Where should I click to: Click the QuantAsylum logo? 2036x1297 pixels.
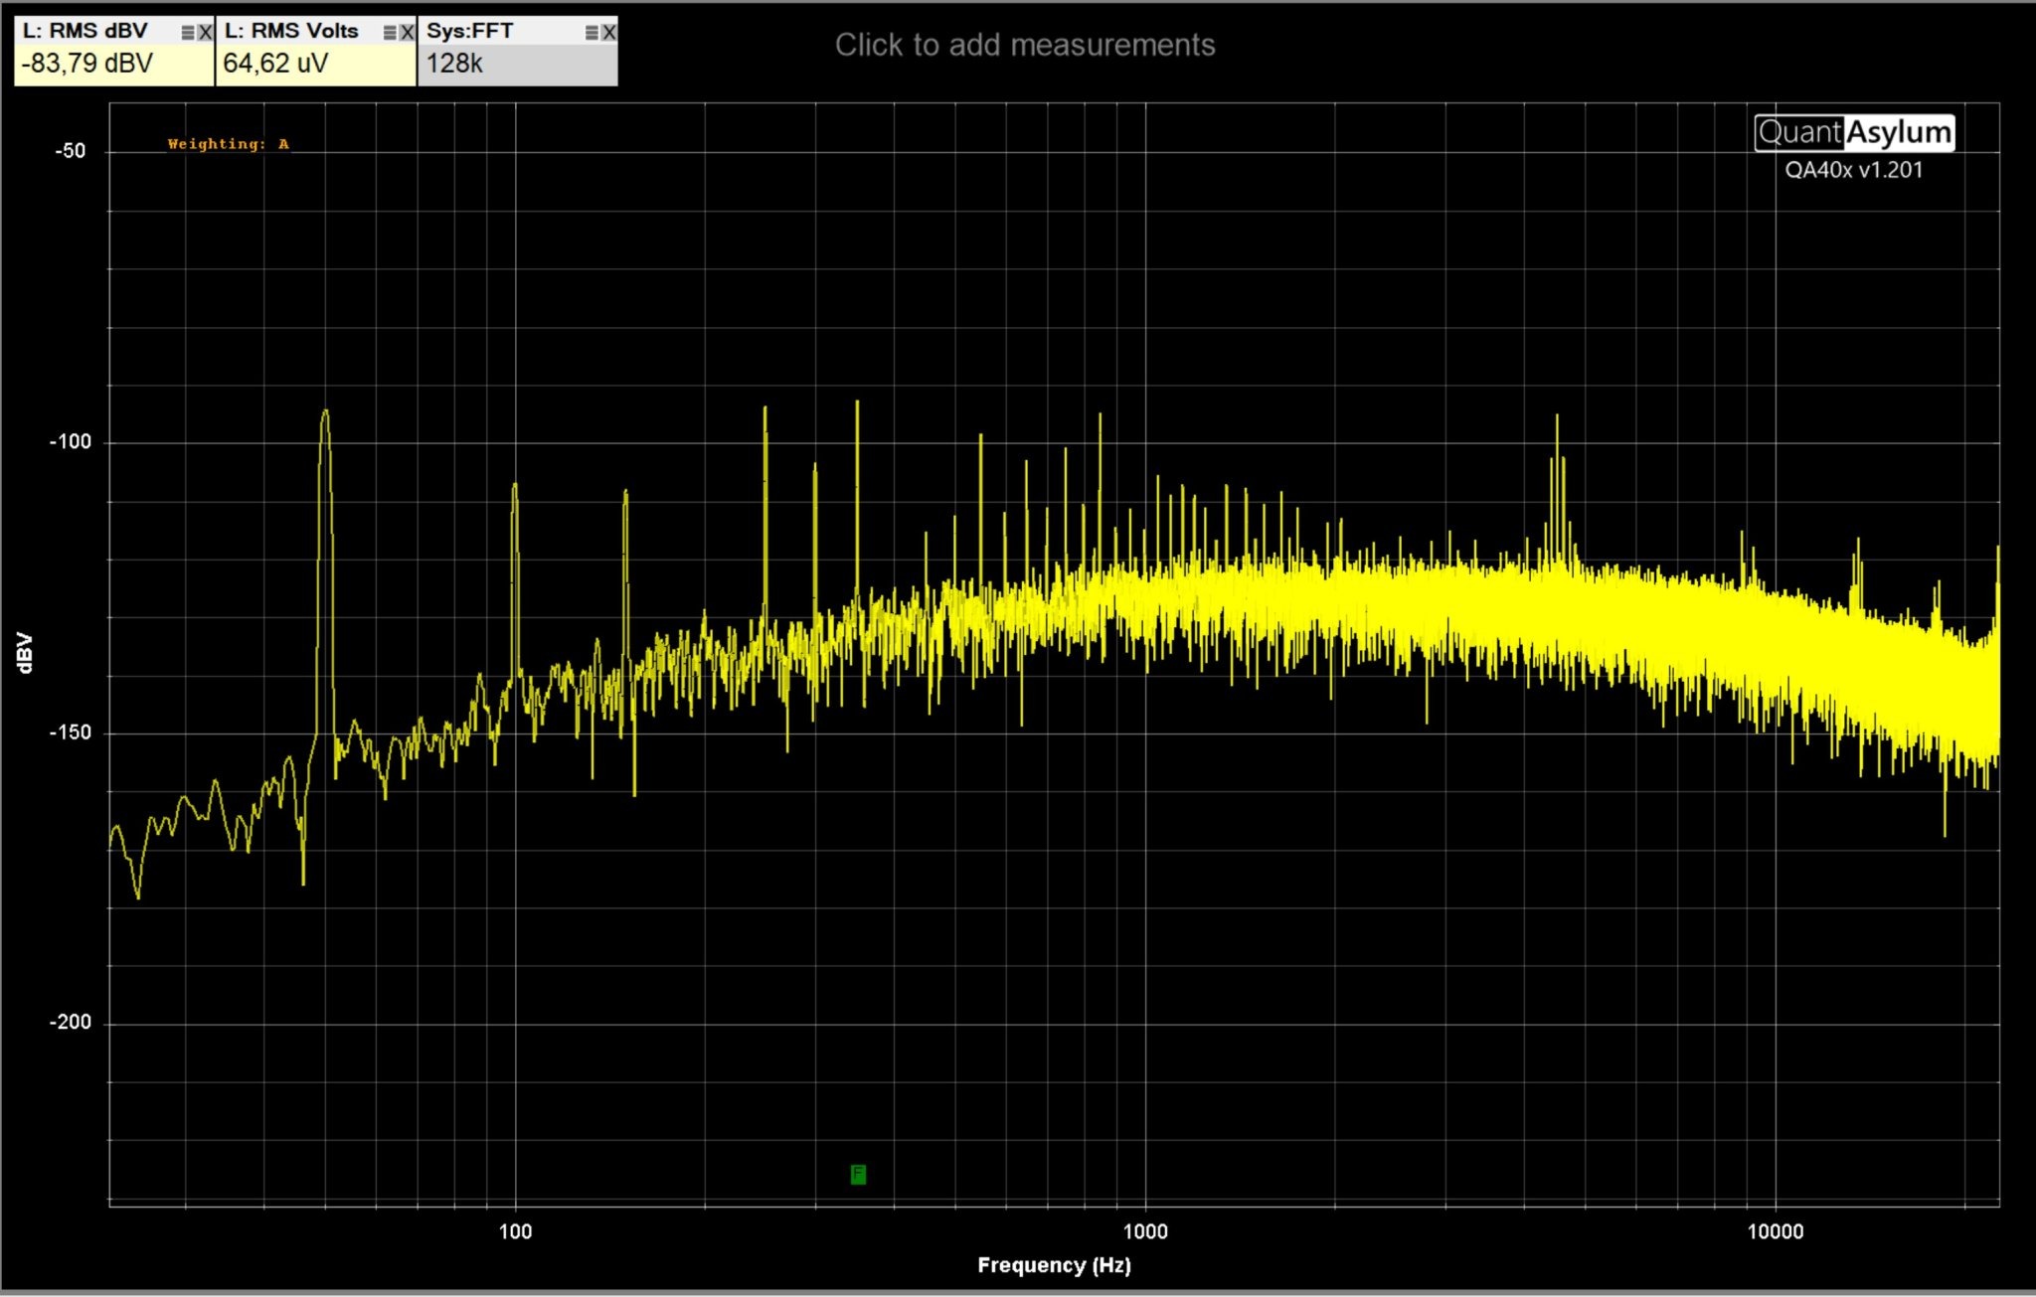click(1855, 132)
